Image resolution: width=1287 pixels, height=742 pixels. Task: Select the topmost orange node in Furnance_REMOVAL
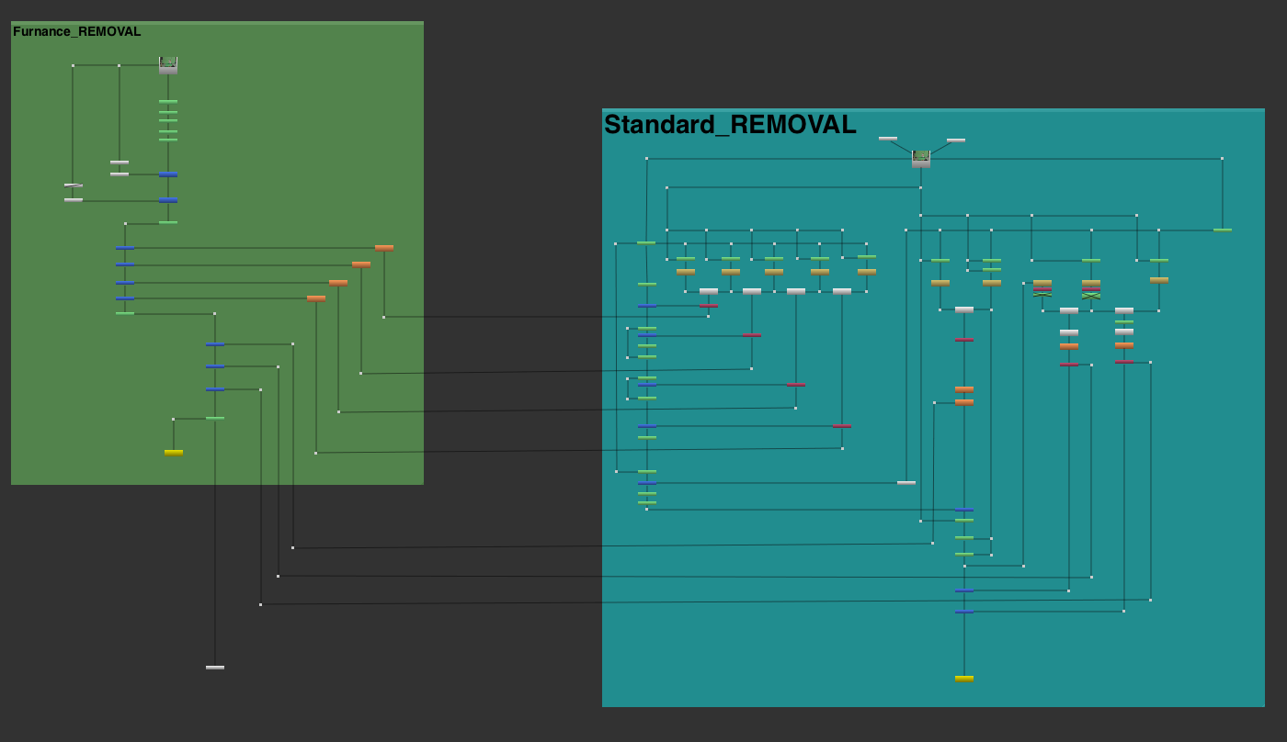tap(384, 248)
